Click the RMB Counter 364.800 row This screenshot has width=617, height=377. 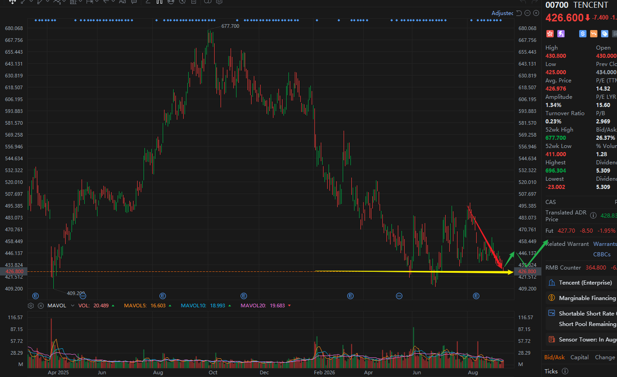tap(580, 268)
